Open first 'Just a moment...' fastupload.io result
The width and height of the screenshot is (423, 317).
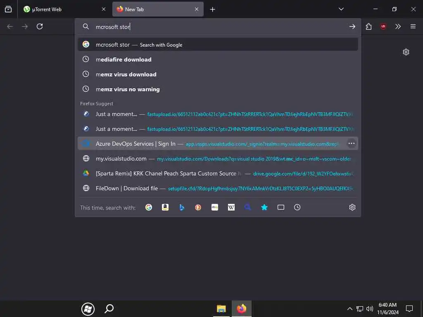click(x=218, y=114)
